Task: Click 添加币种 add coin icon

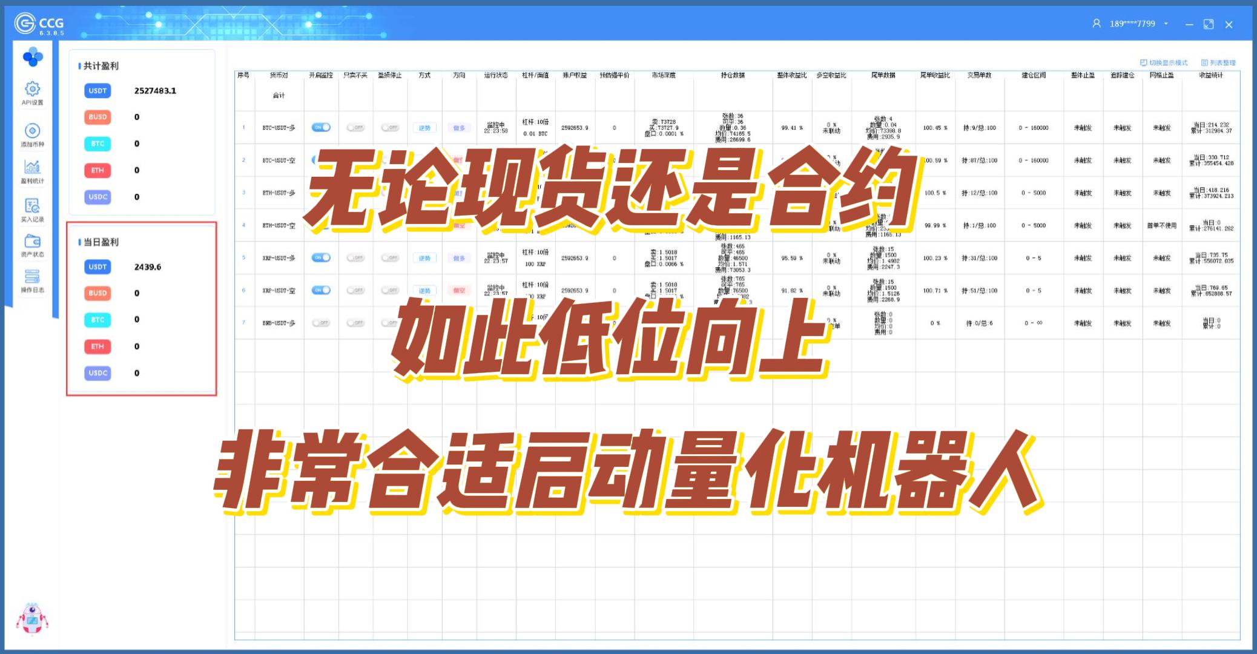Action: tap(32, 131)
